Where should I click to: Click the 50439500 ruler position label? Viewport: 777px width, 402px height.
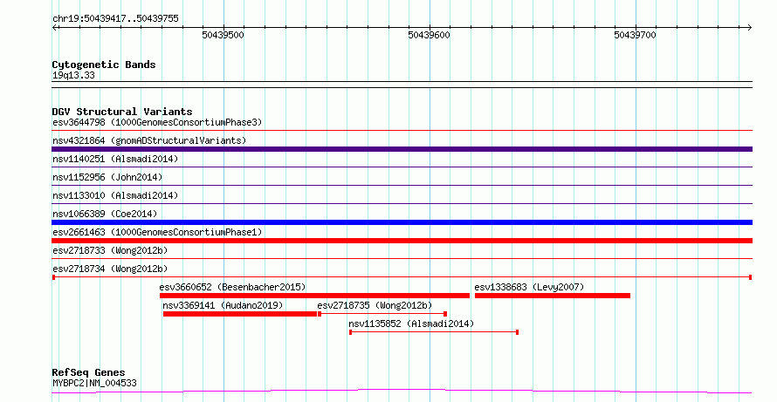coord(223,35)
